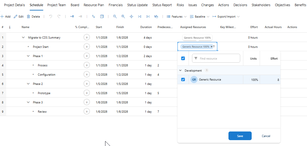The image size is (307, 146).
Task: Click the Edit pencil button
Action: click(x=19, y=17)
